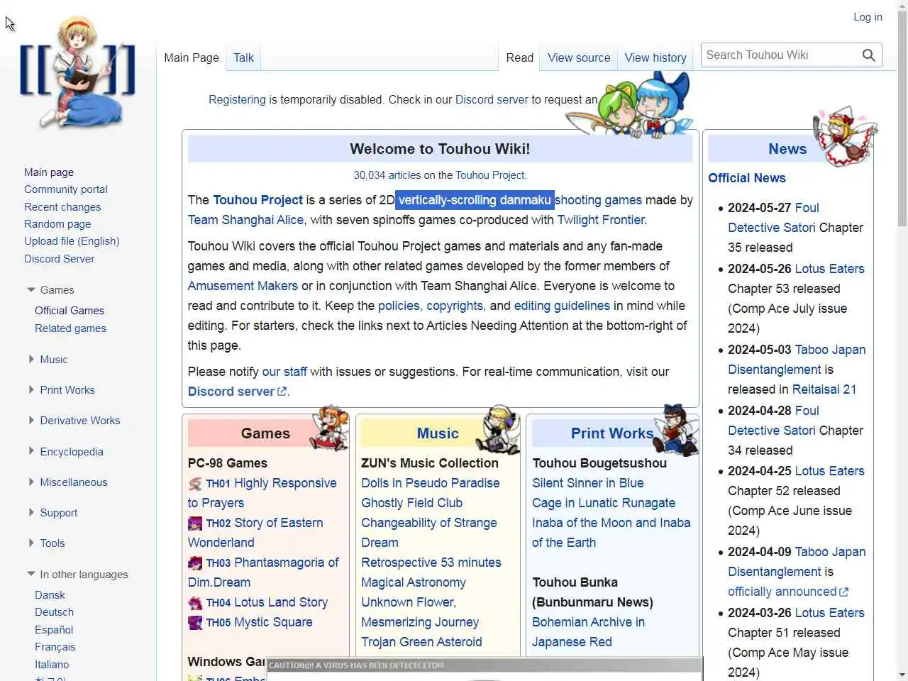Switch language to Italiano
The width and height of the screenshot is (908, 681).
52,665
